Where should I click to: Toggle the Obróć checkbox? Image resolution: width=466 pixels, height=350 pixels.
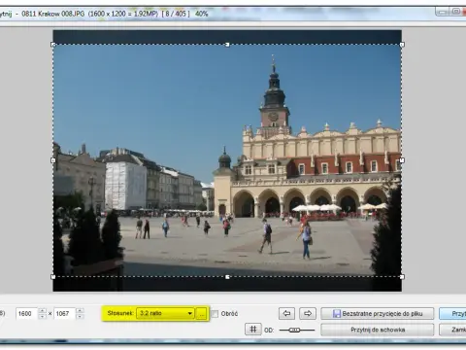click(x=215, y=314)
